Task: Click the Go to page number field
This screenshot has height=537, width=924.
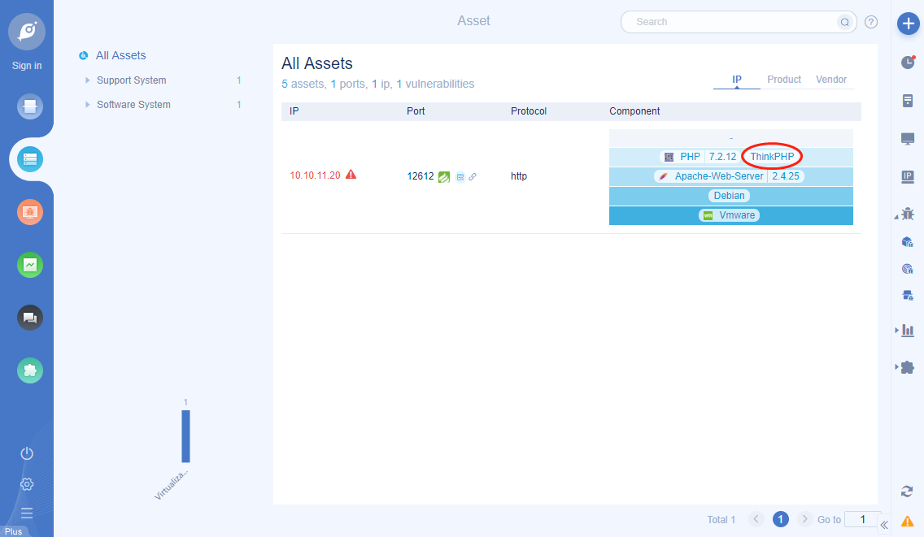Action: [863, 519]
